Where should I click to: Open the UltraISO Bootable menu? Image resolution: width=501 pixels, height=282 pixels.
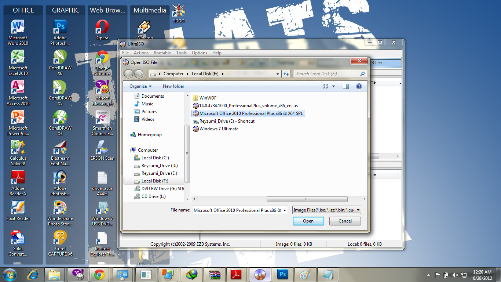162,53
